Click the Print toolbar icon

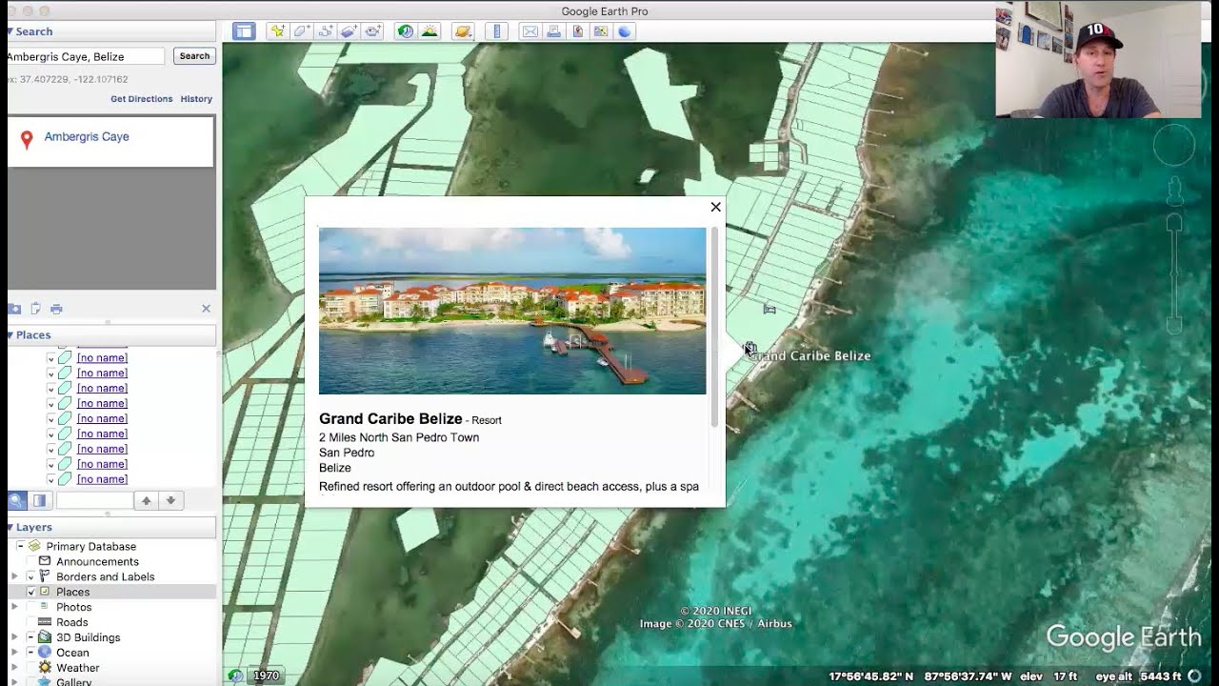tap(553, 31)
